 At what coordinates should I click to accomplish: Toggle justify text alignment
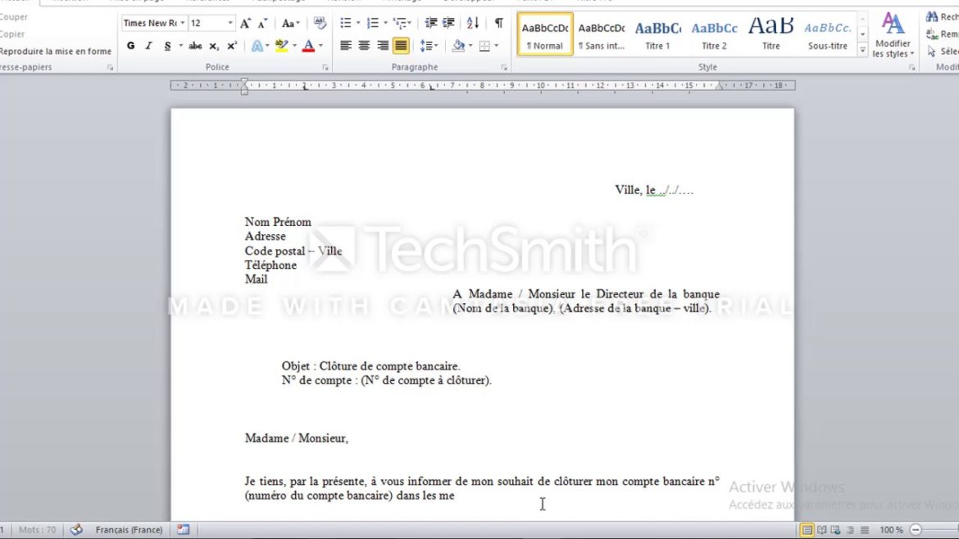pyautogui.click(x=401, y=46)
